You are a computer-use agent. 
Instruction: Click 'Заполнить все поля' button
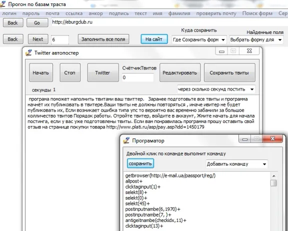pos(103,39)
